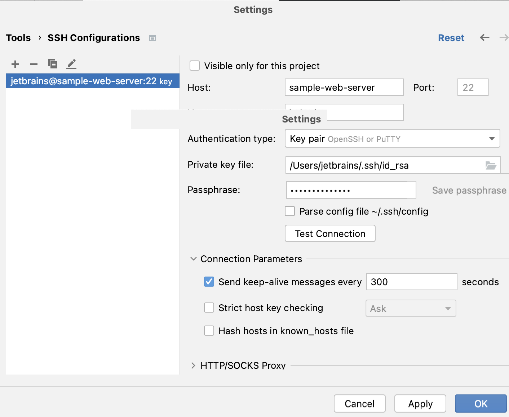Copy the jetbrains@sample-web-server configuration
This screenshot has width=509, height=417.
point(53,64)
